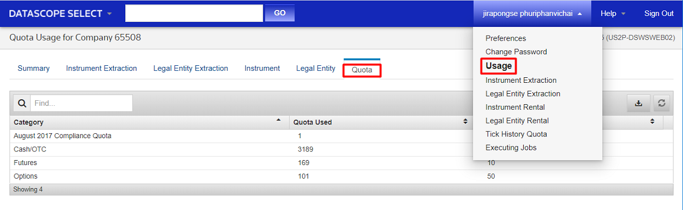Choose Preferences from the user menu
Image resolution: width=683 pixels, height=210 pixels.
(506, 38)
